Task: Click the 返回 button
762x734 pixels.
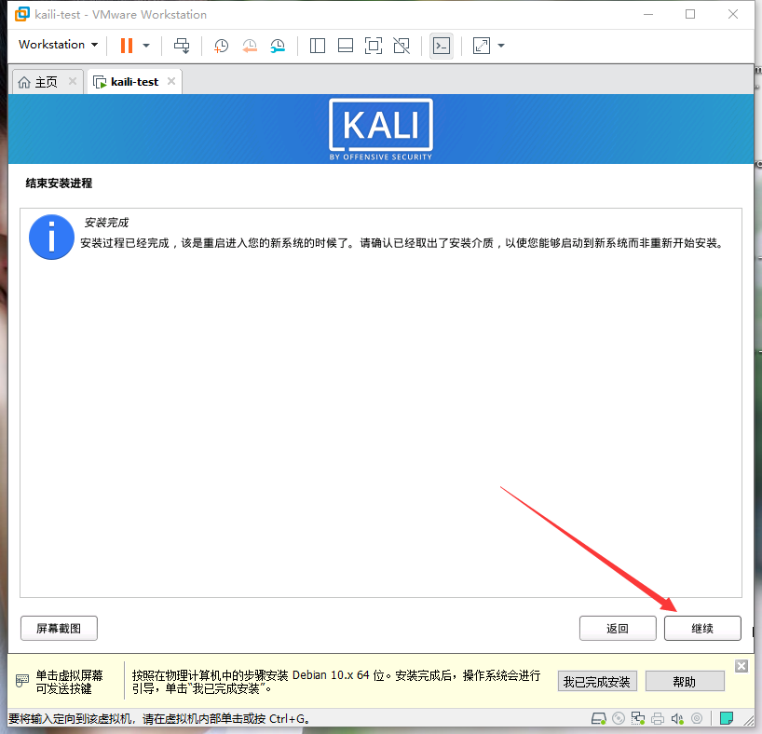Action: (618, 628)
